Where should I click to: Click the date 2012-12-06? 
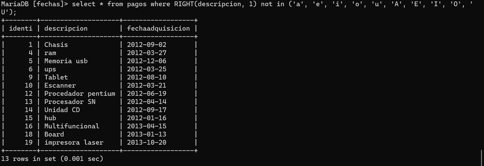pyautogui.click(x=146, y=61)
